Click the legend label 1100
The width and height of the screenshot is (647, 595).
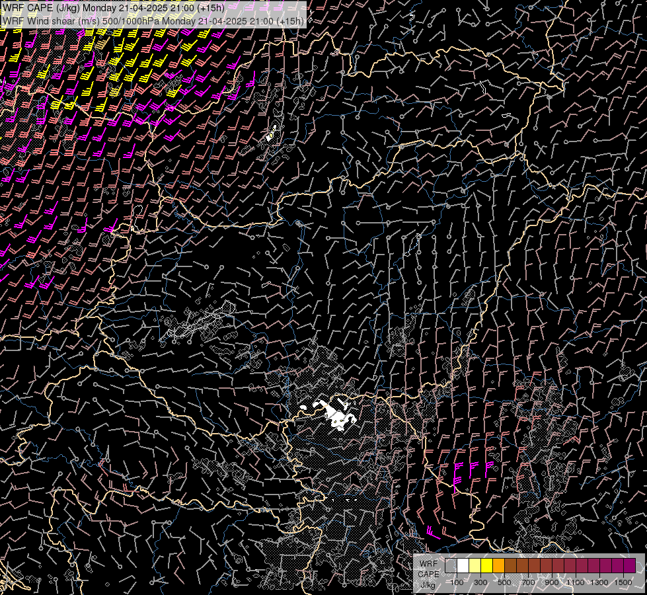click(576, 582)
